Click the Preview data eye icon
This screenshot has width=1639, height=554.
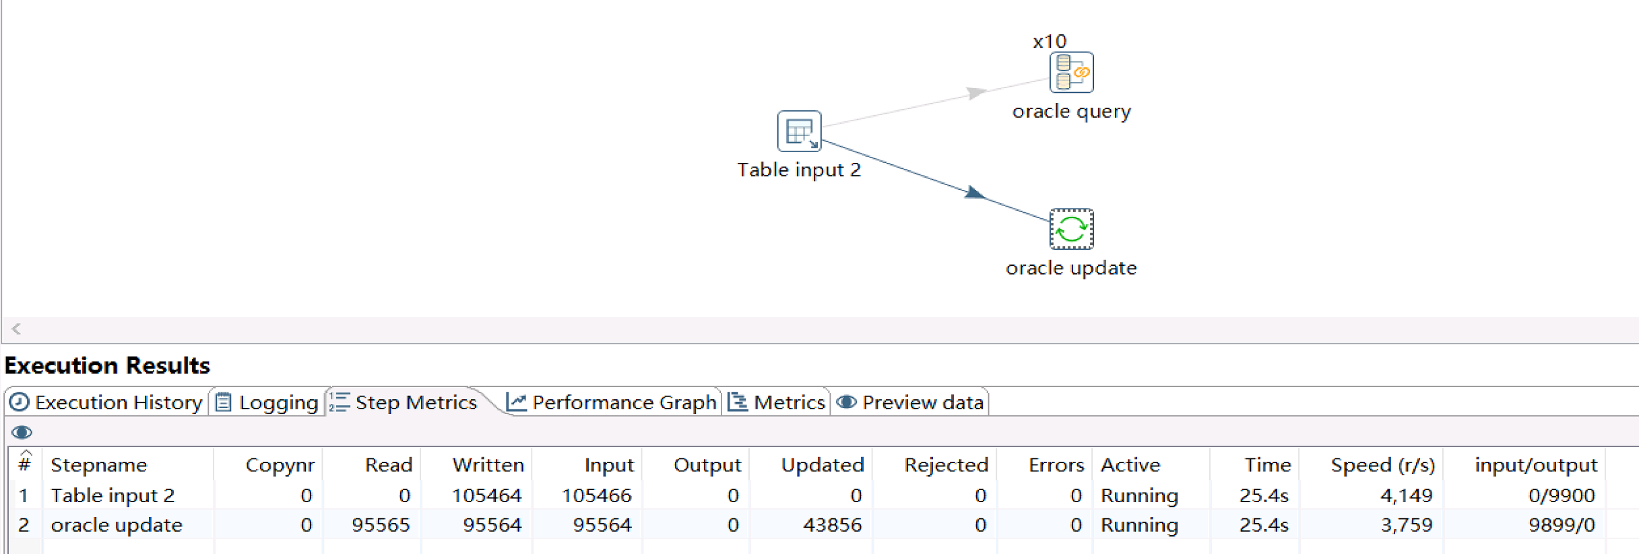pos(847,403)
